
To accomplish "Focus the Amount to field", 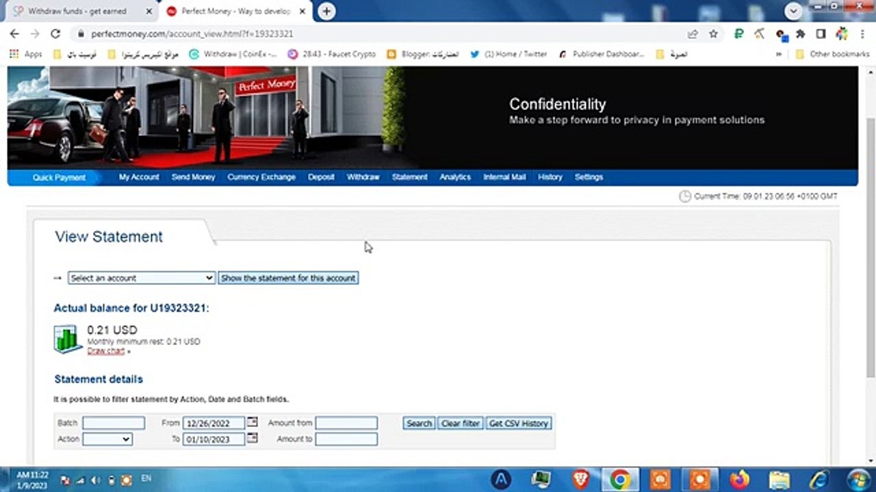I will pyautogui.click(x=346, y=439).
